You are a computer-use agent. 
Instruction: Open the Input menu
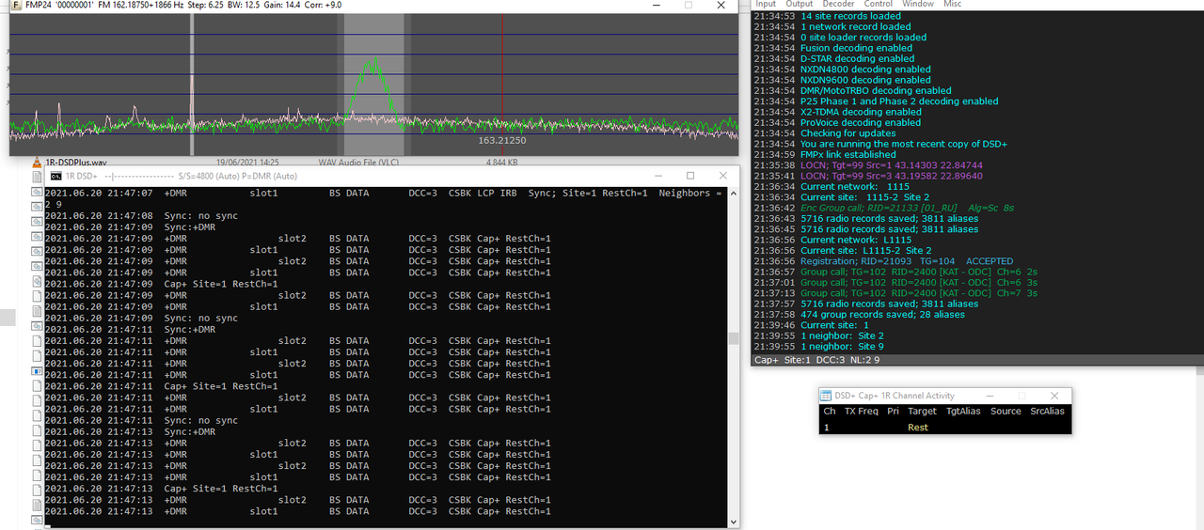point(766,4)
